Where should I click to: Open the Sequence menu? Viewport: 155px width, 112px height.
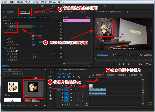(28, 2)
